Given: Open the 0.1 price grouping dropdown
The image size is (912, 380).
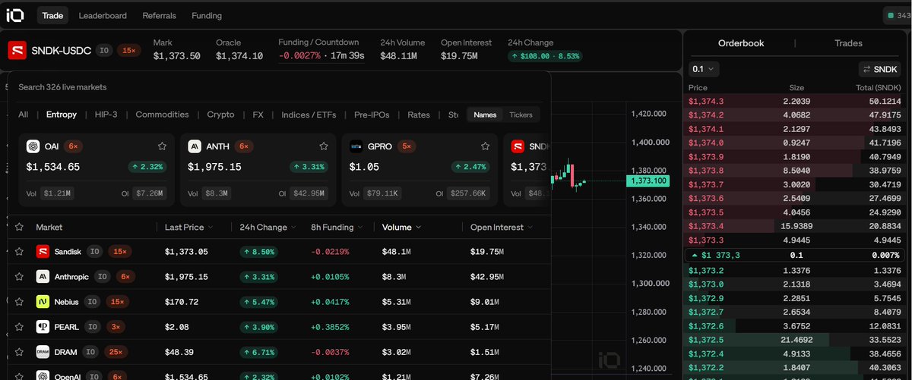Looking at the screenshot, I should 703,69.
